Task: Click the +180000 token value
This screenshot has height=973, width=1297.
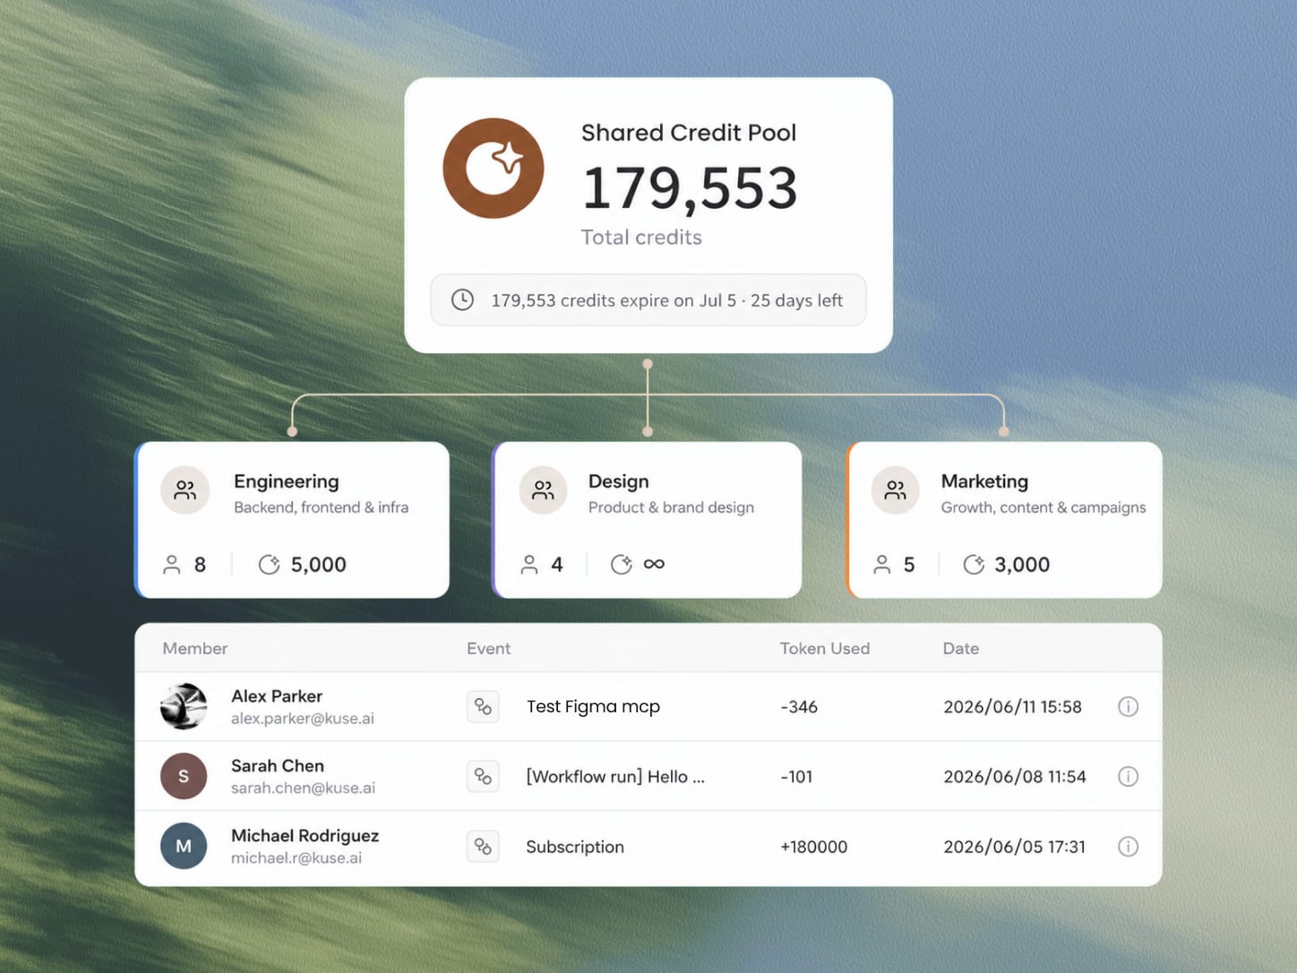Action: click(813, 847)
